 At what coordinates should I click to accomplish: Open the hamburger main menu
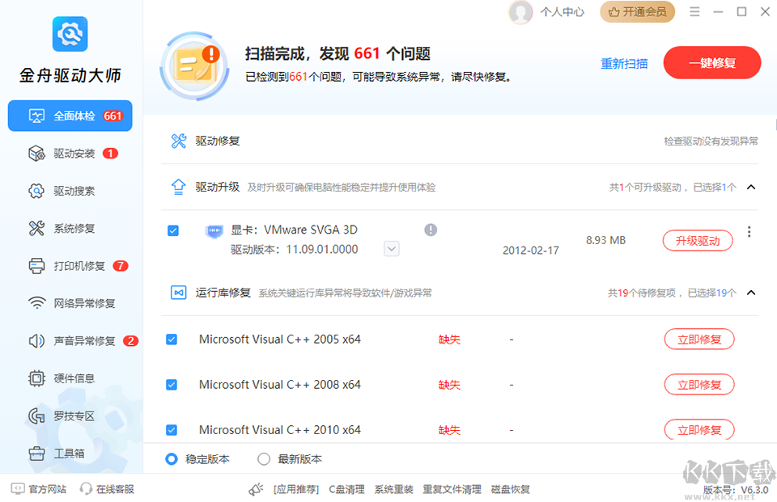pos(694,12)
